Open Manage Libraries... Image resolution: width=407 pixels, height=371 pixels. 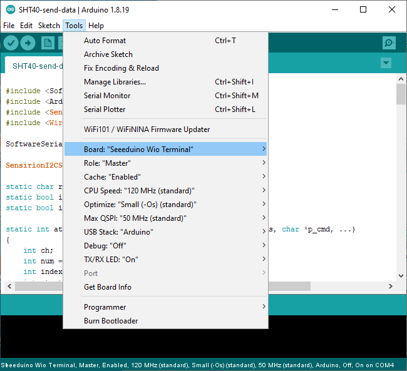[165, 82]
